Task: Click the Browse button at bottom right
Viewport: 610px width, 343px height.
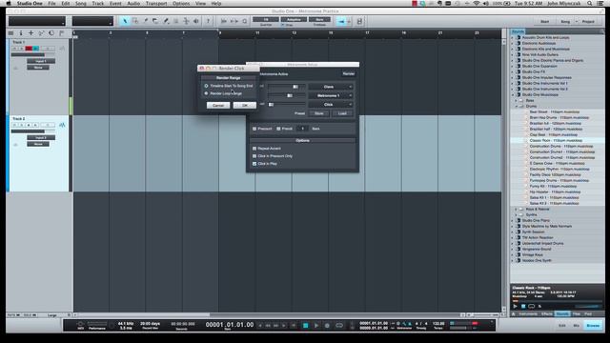Action: pos(593,326)
